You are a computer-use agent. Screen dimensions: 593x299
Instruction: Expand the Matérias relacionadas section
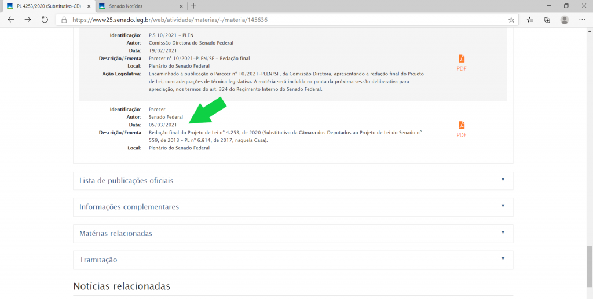[x=293, y=234]
